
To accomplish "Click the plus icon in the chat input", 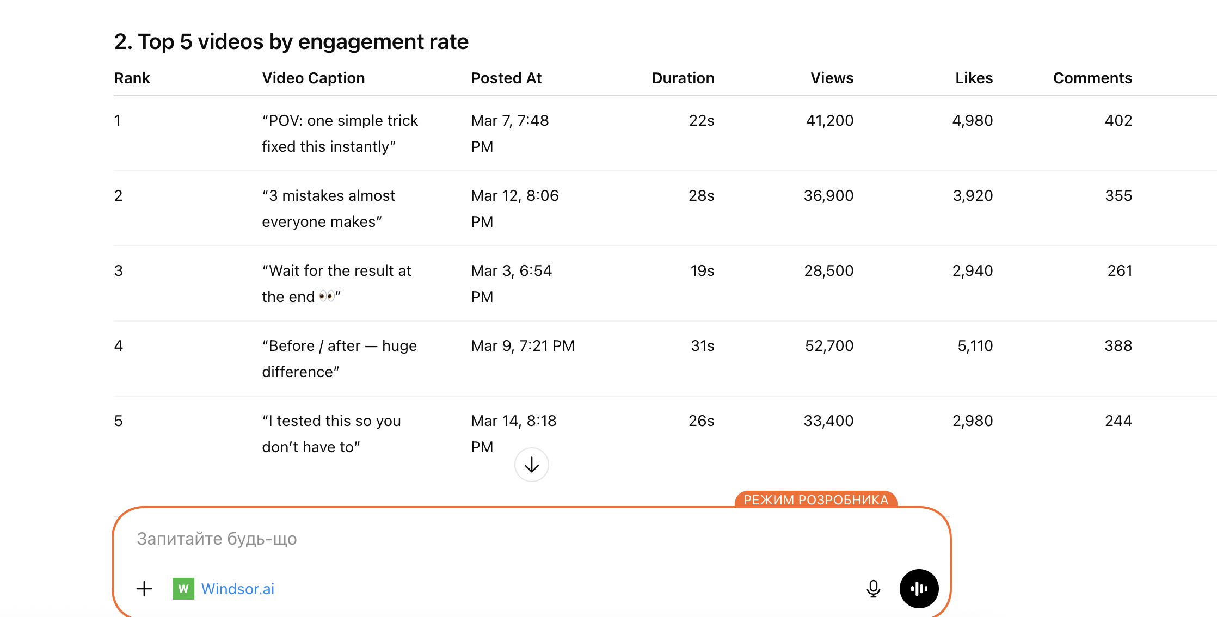I will tap(144, 589).
